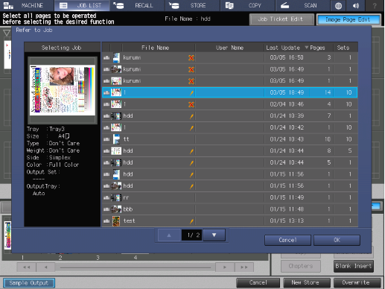The width and height of the screenshot is (385, 289).
Task: Jump to first page with double-left arrow
Action: click(x=26, y=267)
